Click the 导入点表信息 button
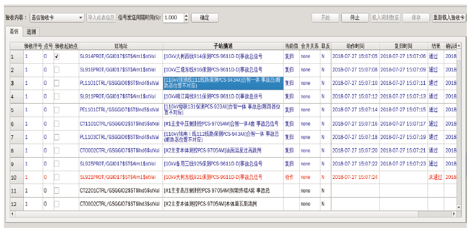 [x=101, y=18]
